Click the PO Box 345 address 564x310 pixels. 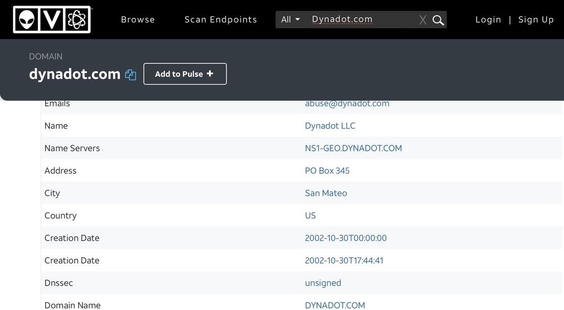pyautogui.click(x=327, y=170)
